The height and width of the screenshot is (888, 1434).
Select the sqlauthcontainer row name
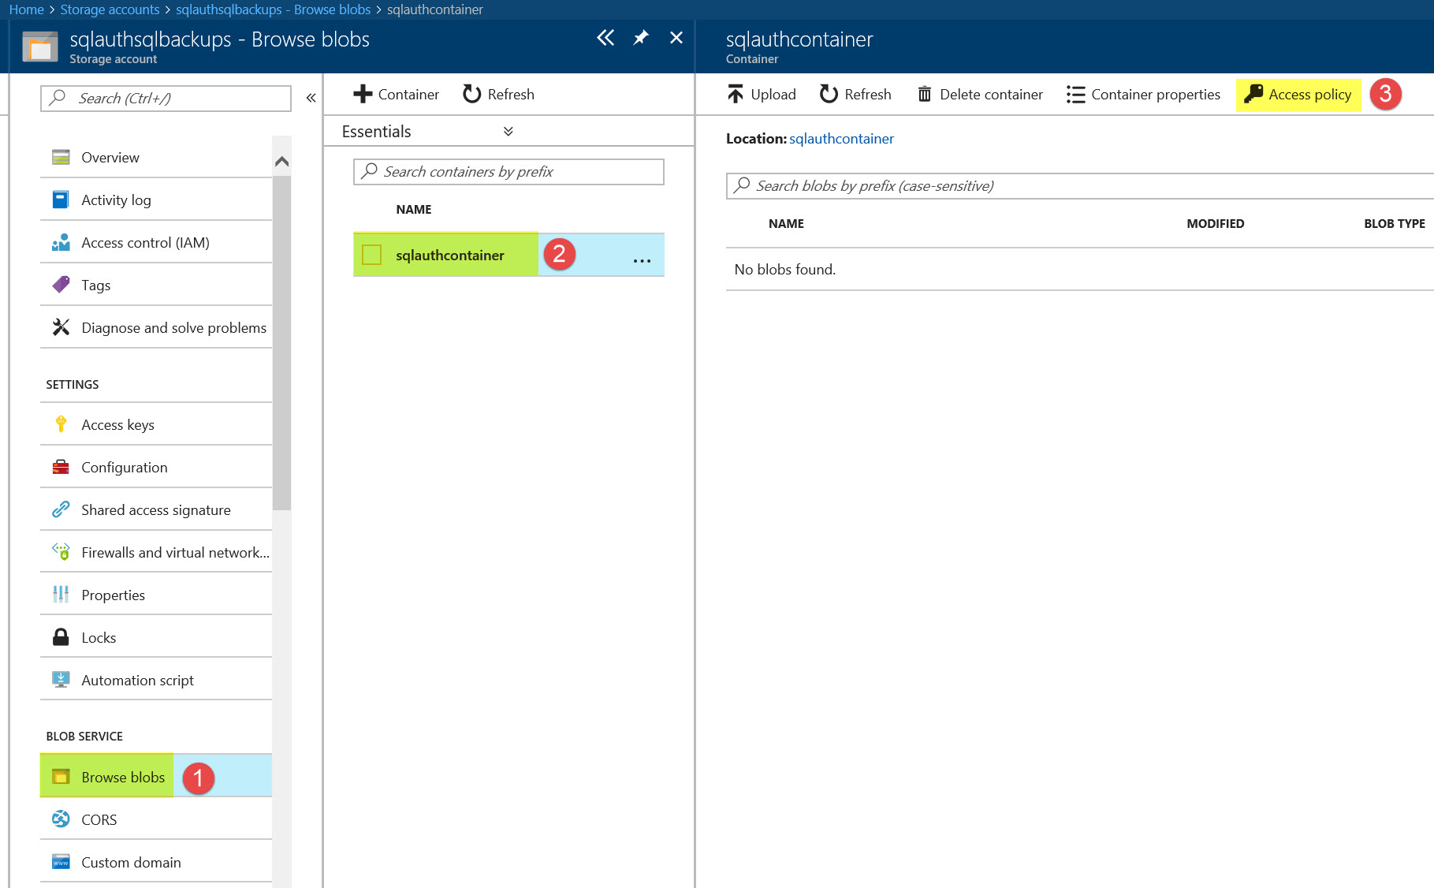(x=450, y=255)
